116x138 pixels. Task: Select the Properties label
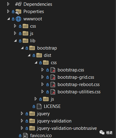tap(33, 12)
